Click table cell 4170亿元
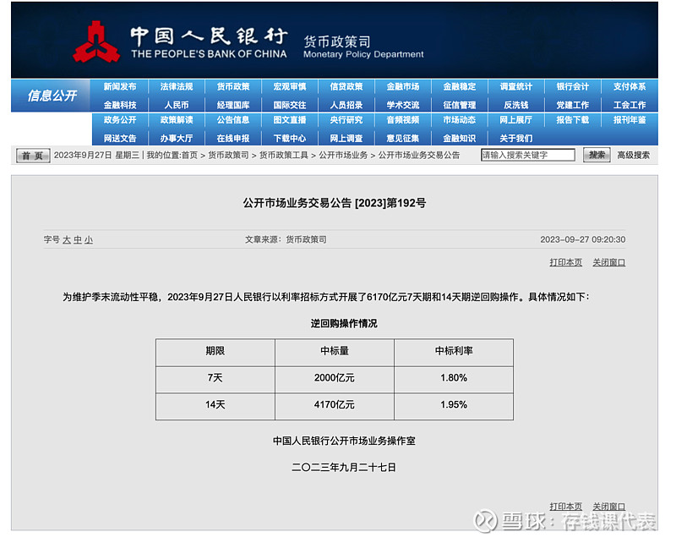The height and width of the screenshot is (543, 676). (x=335, y=405)
